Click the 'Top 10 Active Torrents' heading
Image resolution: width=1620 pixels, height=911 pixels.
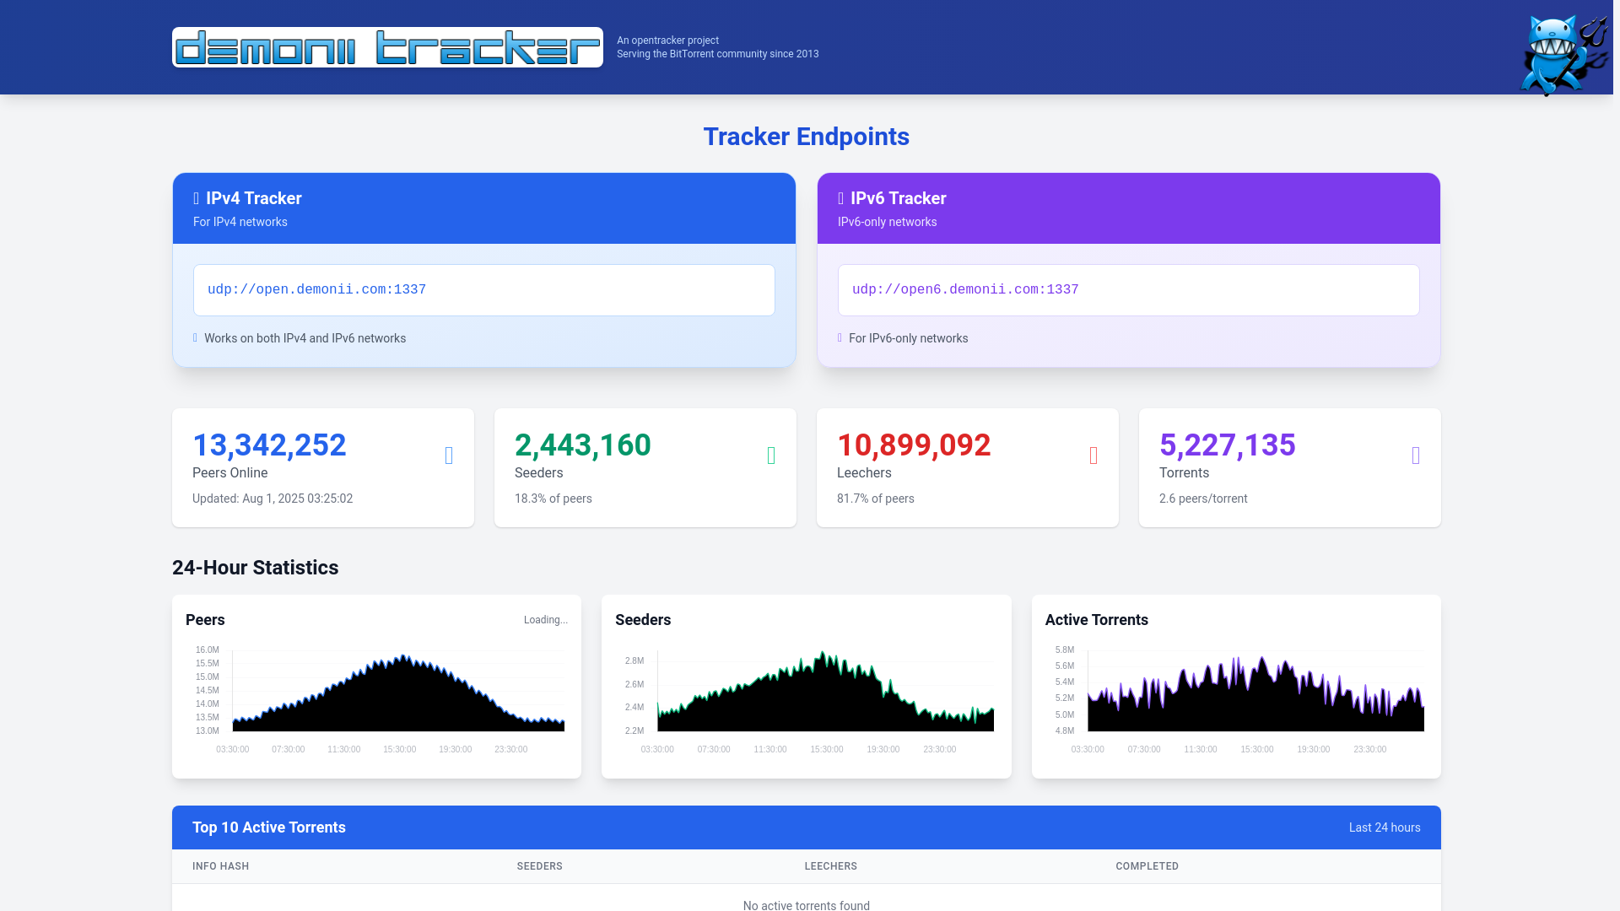pyautogui.click(x=269, y=827)
